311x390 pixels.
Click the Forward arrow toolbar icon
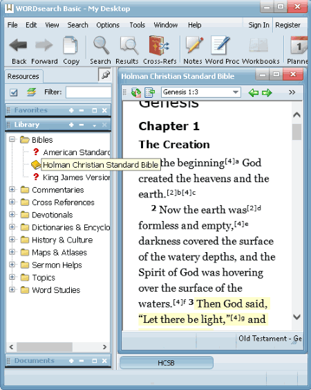pyautogui.click(x=44, y=45)
